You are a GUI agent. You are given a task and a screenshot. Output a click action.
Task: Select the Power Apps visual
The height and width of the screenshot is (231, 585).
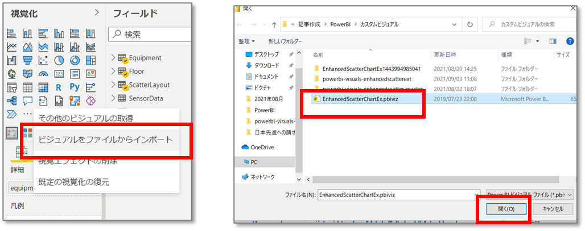[90, 100]
